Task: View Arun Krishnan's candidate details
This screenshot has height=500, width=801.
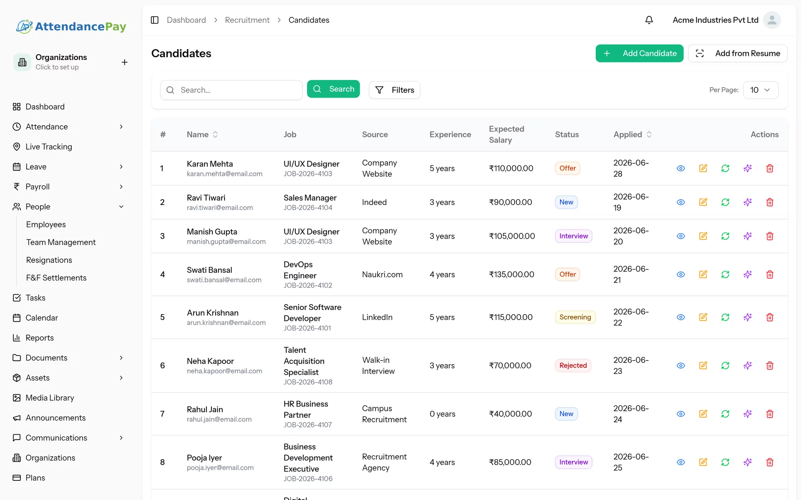Action: tap(681, 317)
